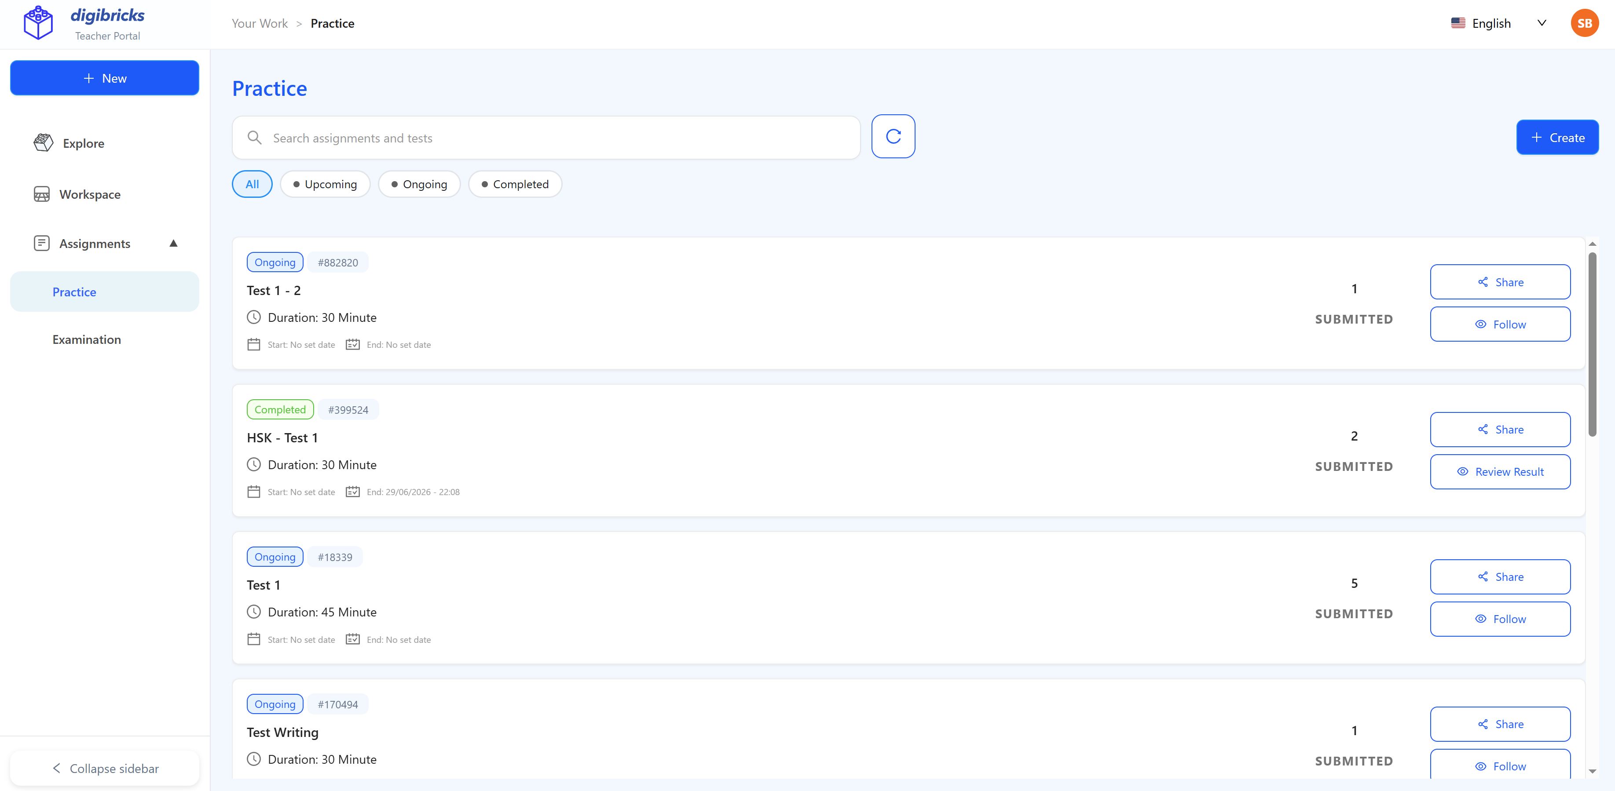Click the search magnifier icon

(x=255, y=138)
